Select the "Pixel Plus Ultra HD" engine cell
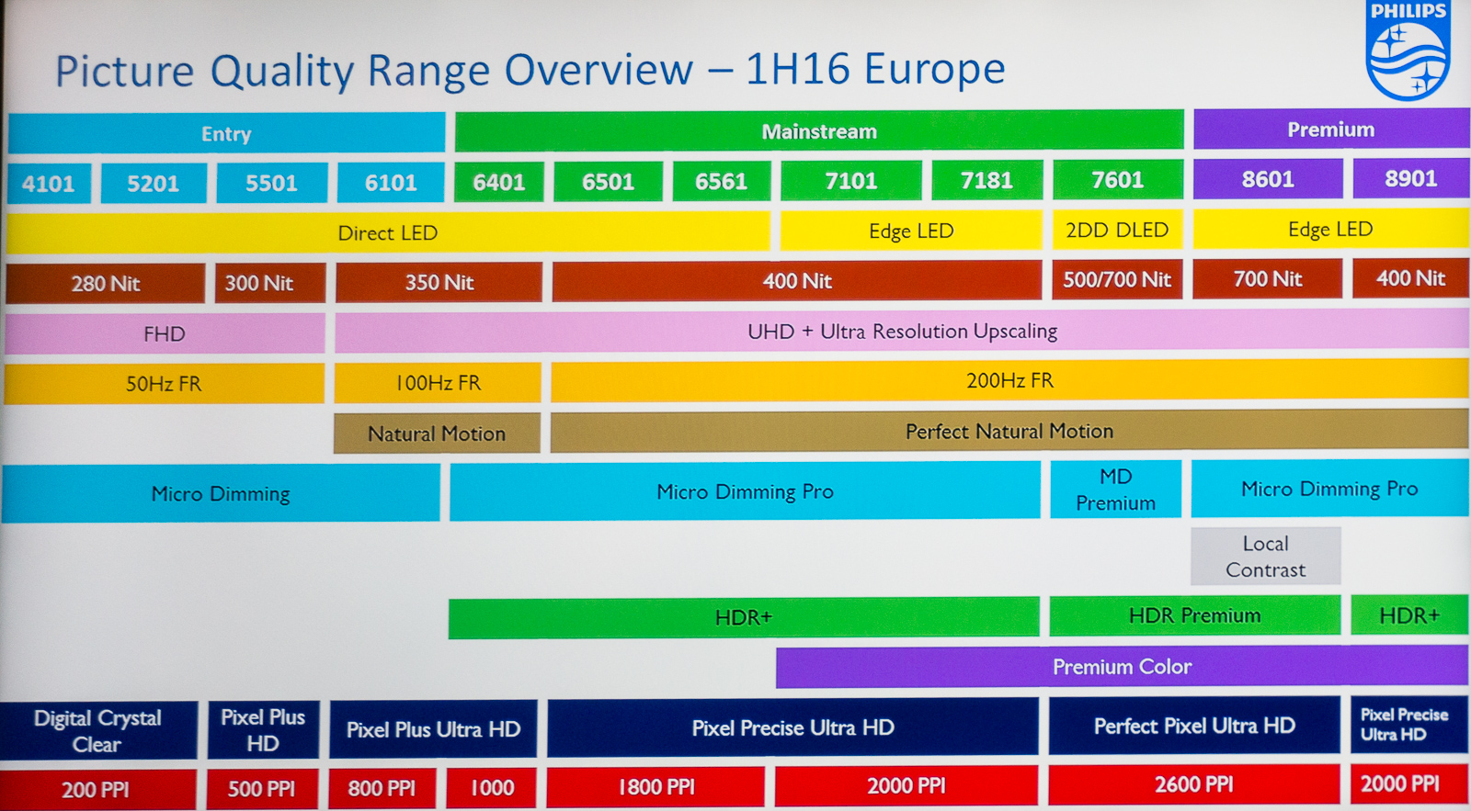Image resolution: width=1471 pixels, height=811 pixels. coord(433,729)
